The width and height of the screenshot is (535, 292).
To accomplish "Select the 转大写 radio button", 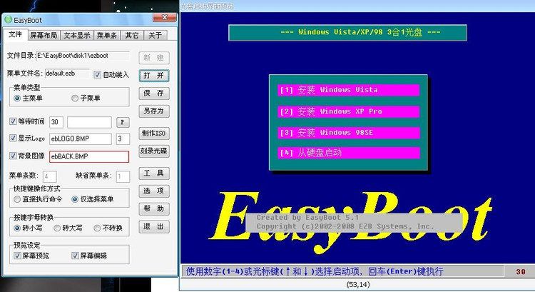I will pos(57,228).
